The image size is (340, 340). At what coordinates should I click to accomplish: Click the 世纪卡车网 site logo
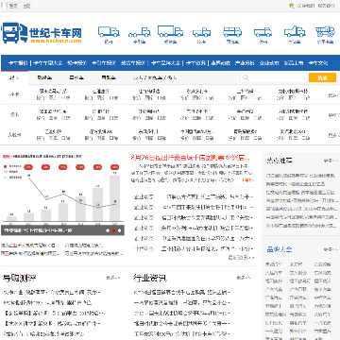click(x=42, y=33)
